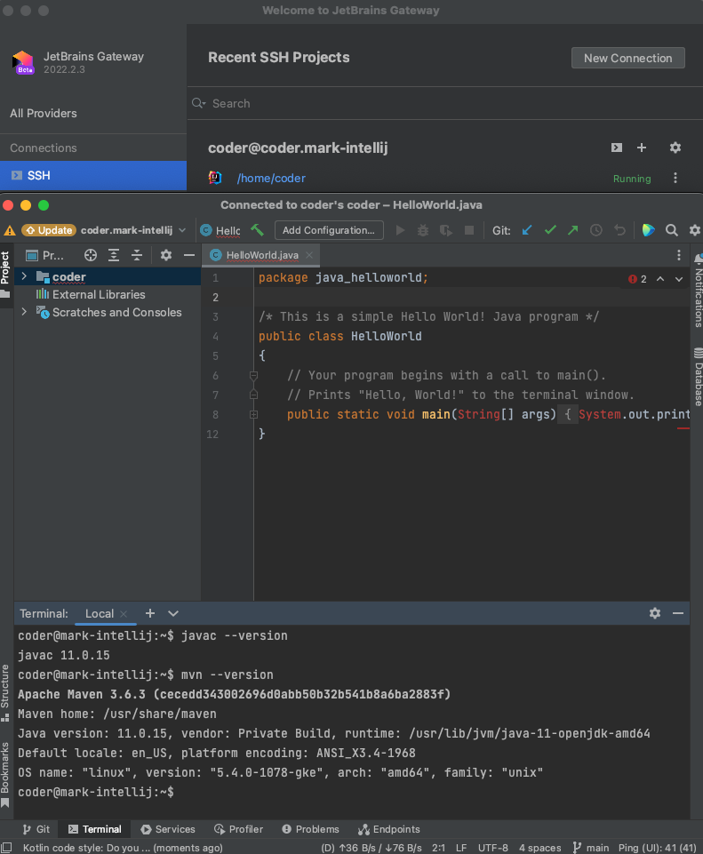Click the main Git branch status widget
The width and height of the screenshot is (703, 854).
click(591, 848)
